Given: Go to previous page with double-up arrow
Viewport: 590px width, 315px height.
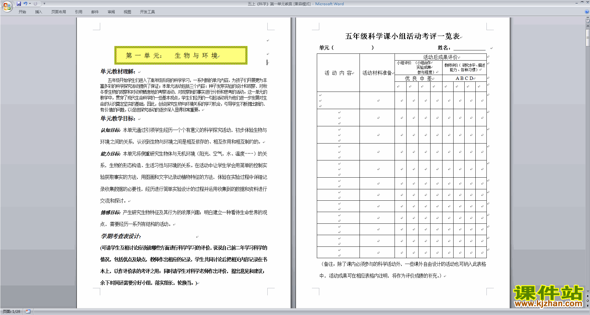Looking at the screenshot, I should [x=588, y=296].
